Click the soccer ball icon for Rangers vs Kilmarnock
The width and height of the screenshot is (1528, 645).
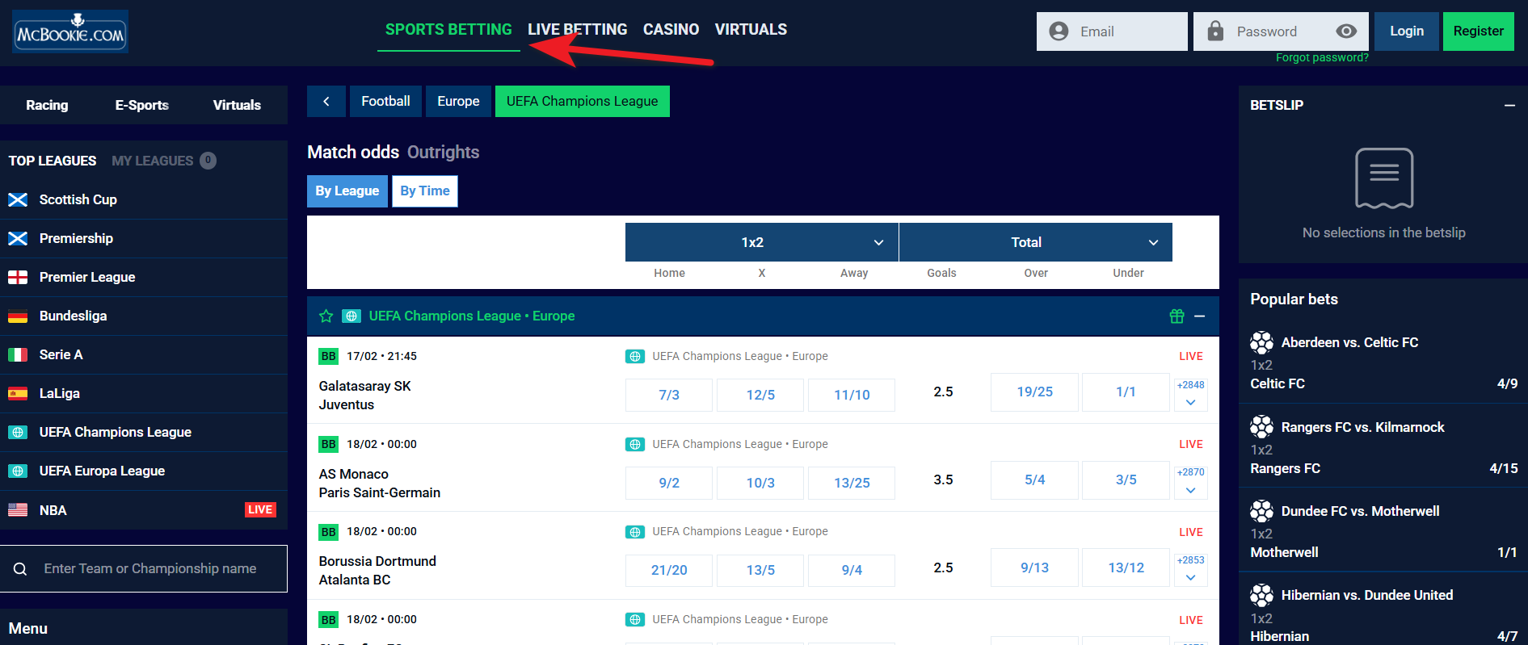[x=1261, y=427]
